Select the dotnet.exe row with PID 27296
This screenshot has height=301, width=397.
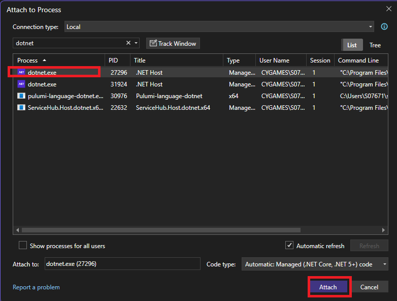pyautogui.click(x=201, y=72)
